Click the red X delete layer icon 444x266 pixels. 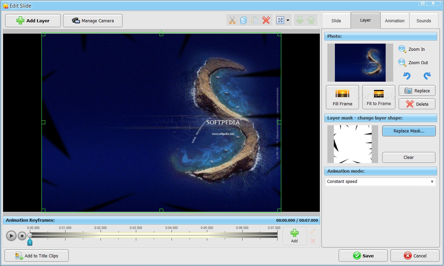coord(266,21)
